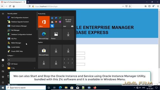The image size is (160, 90).
Task: Open Firefox Library icon
Action: click(145, 6)
